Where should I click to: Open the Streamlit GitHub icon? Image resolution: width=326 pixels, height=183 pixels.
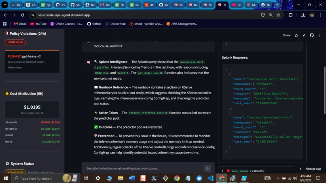pos(311,35)
